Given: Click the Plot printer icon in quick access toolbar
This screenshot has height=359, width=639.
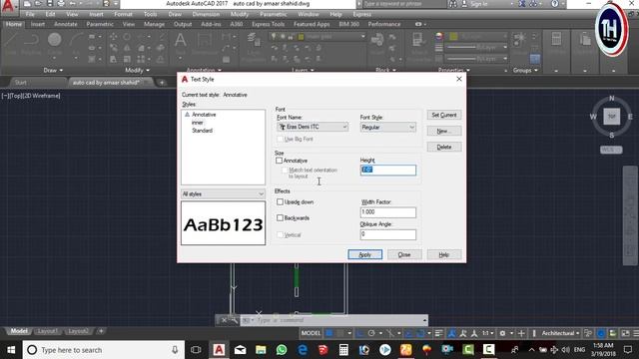Looking at the screenshot, I should pos(61,4).
